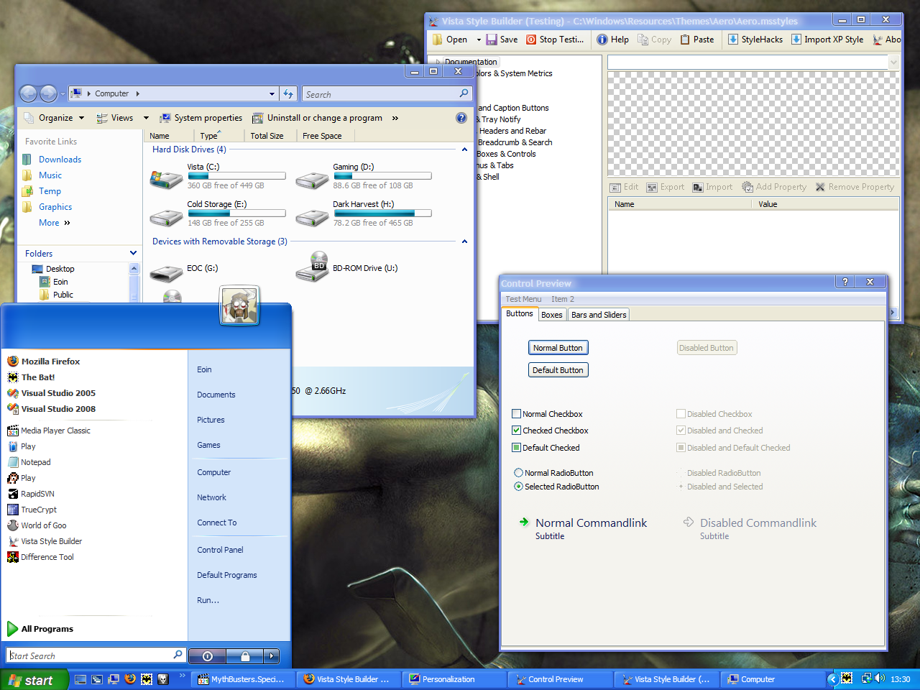
Task: Open the Control Preview taskbar button
Action: pyautogui.click(x=560, y=679)
